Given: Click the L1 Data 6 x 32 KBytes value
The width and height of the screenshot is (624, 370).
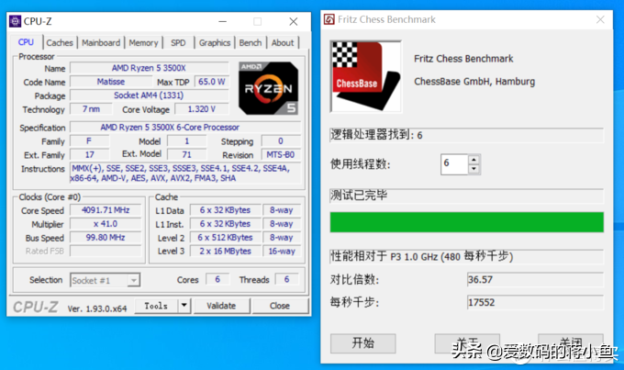Looking at the screenshot, I should 225,210.
